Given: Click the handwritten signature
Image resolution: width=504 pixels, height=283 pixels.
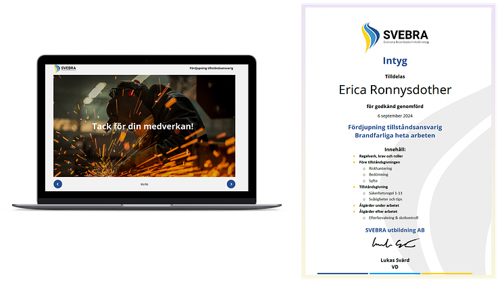Looking at the screenshot, I should click(395, 243).
